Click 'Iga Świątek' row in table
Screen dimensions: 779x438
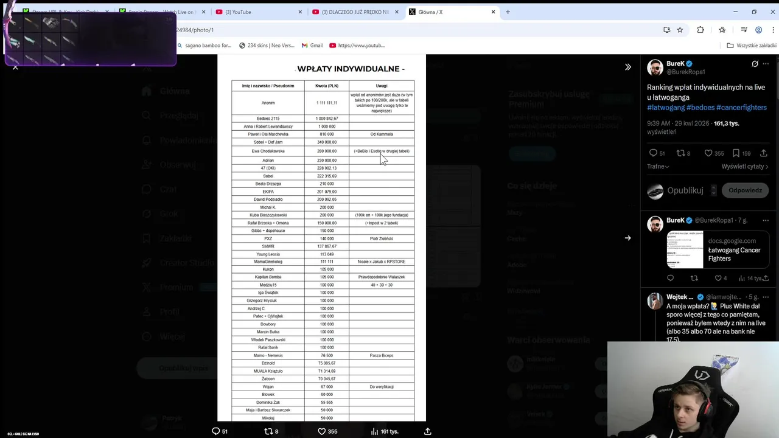click(x=268, y=293)
